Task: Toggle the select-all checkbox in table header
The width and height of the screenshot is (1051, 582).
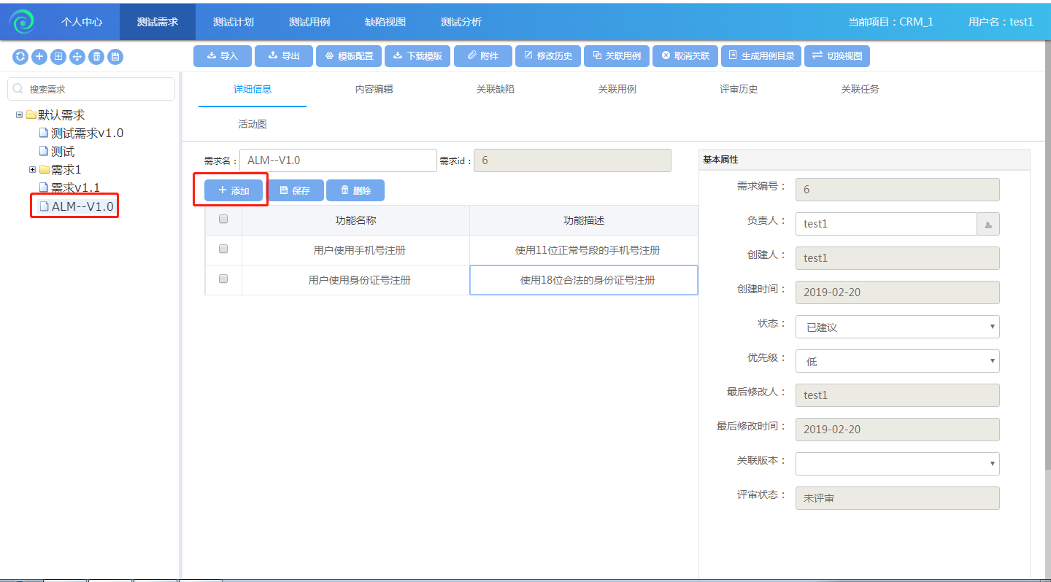Action: point(223,219)
